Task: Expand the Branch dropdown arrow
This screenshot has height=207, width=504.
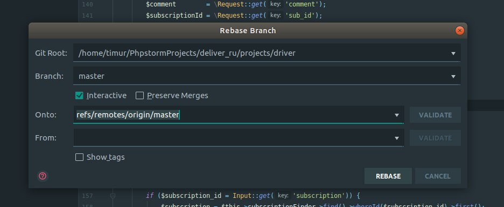Action: tap(453, 77)
